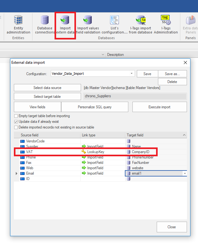Expand the email1 target field dropdown
Image resolution: width=198 pixels, height=245 pixels.
pos(184,173)
